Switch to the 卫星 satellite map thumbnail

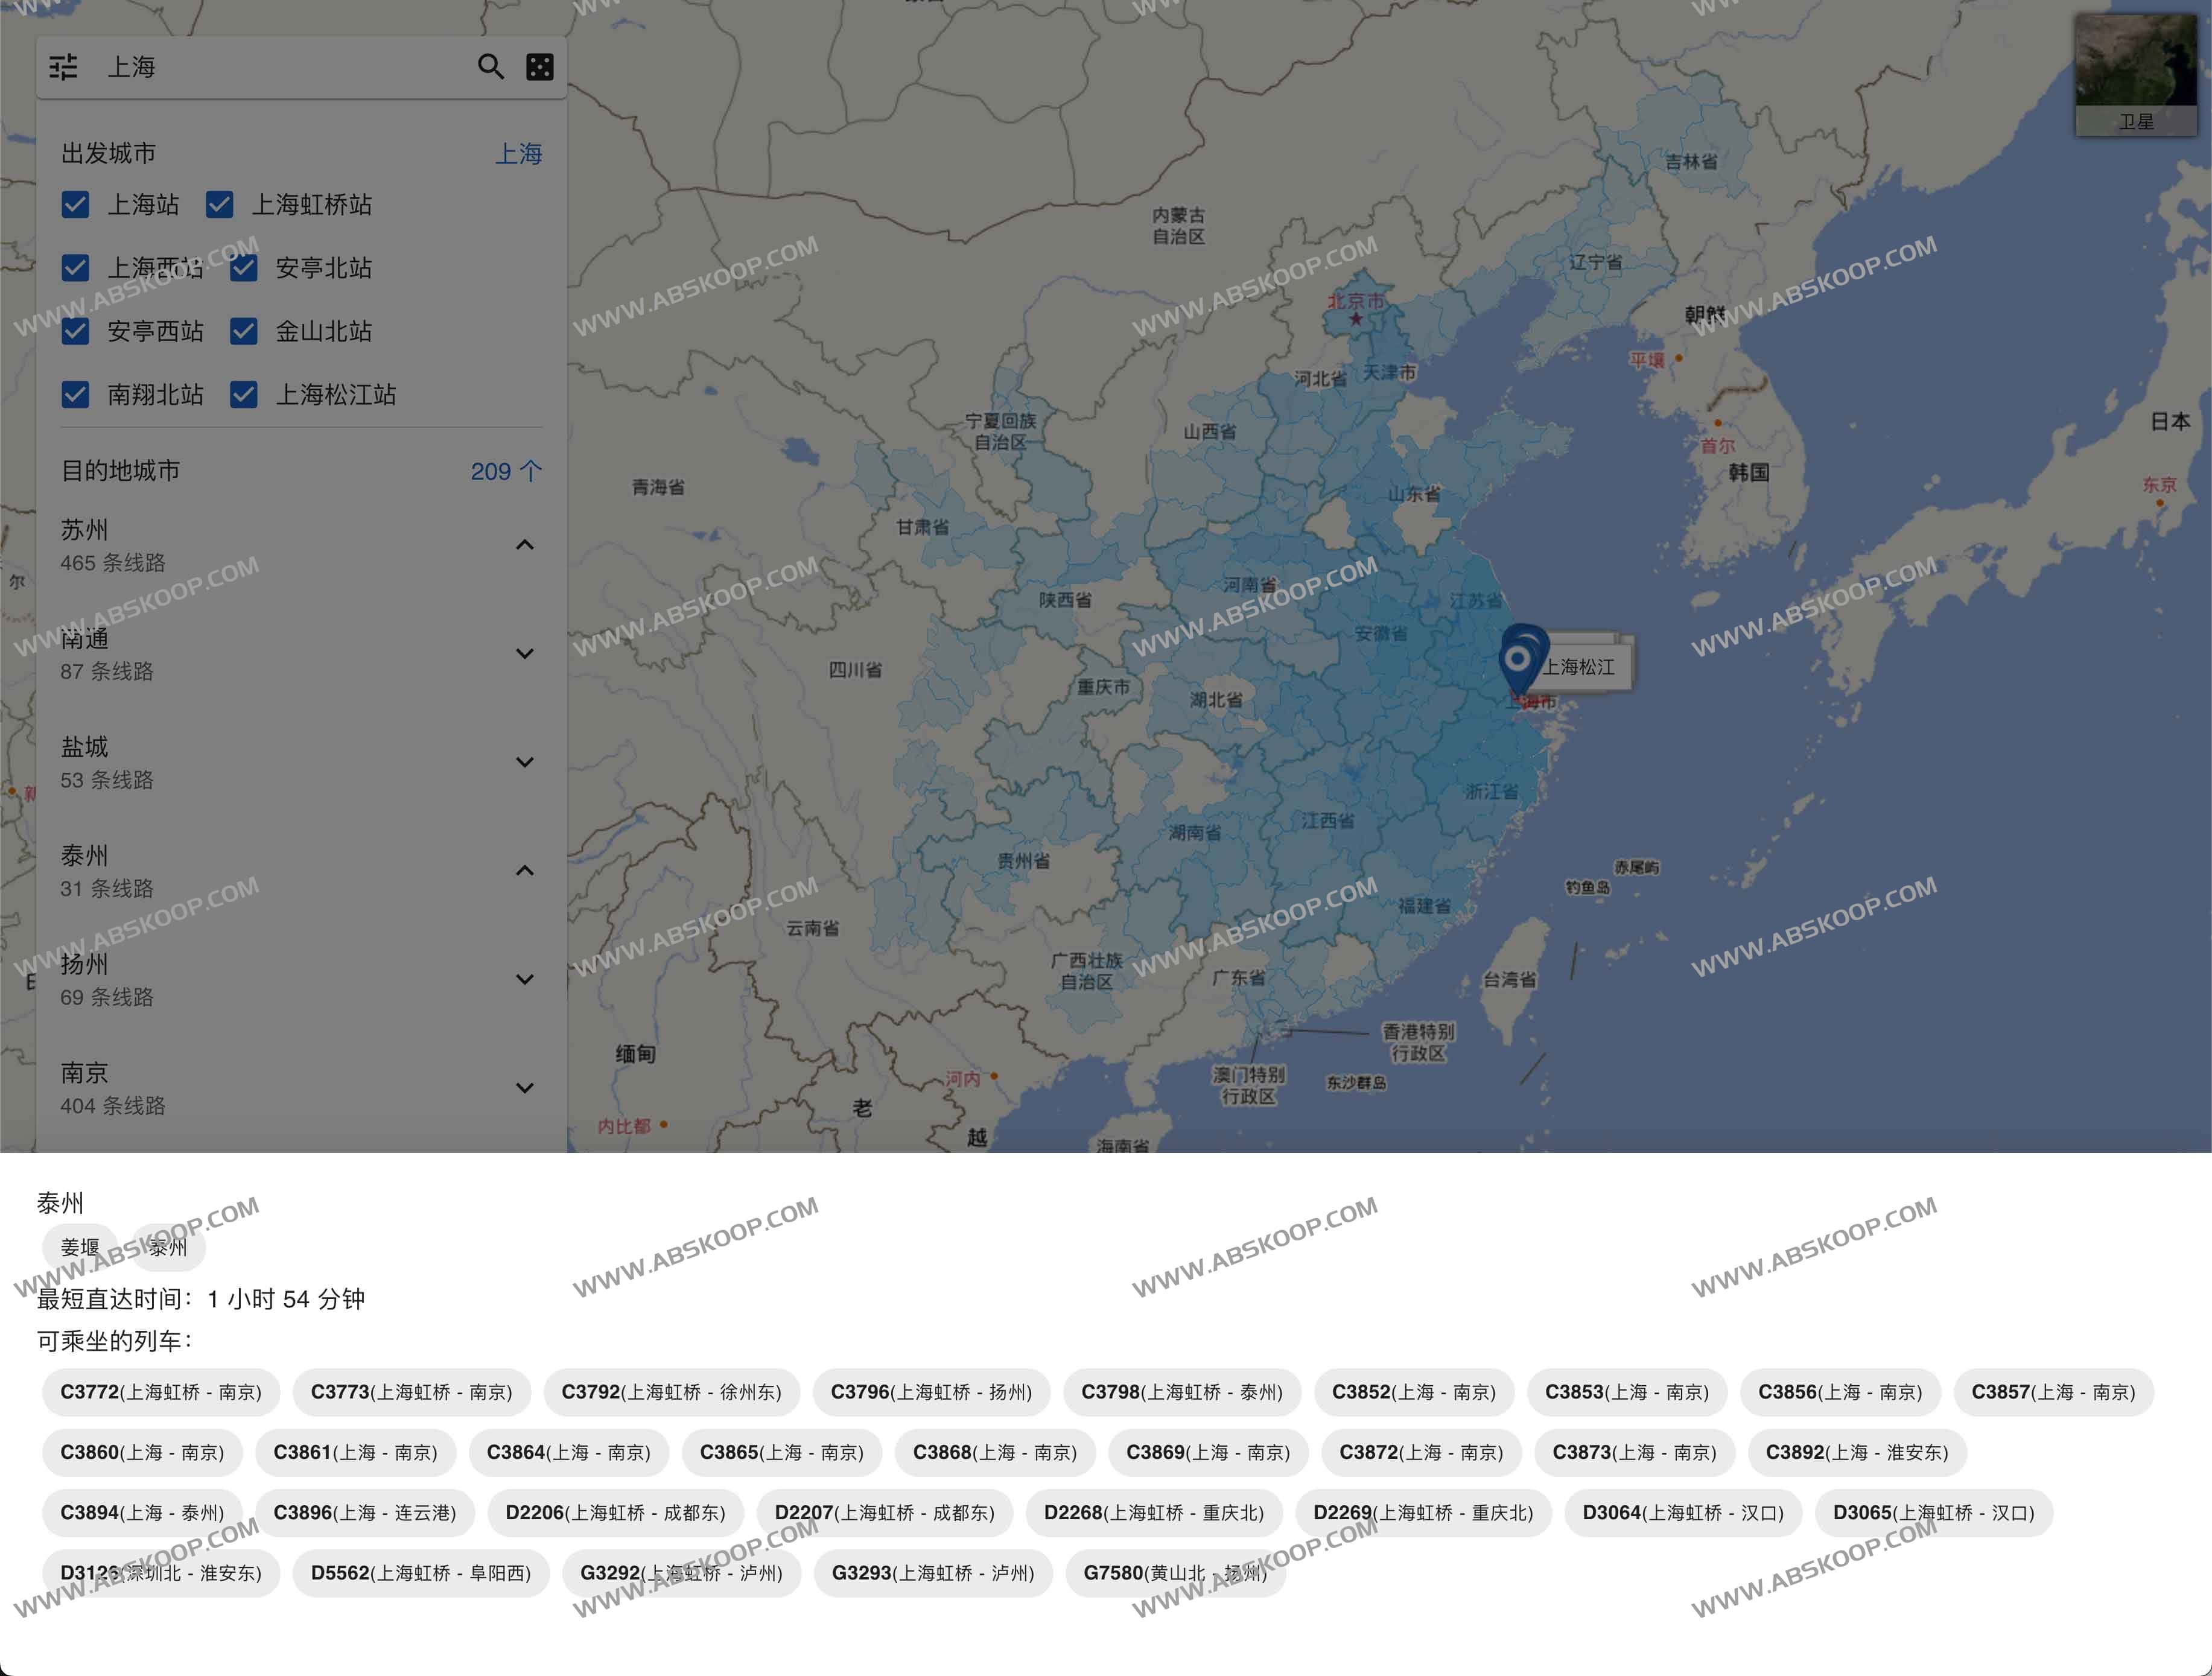click(x=2135, y=75)
